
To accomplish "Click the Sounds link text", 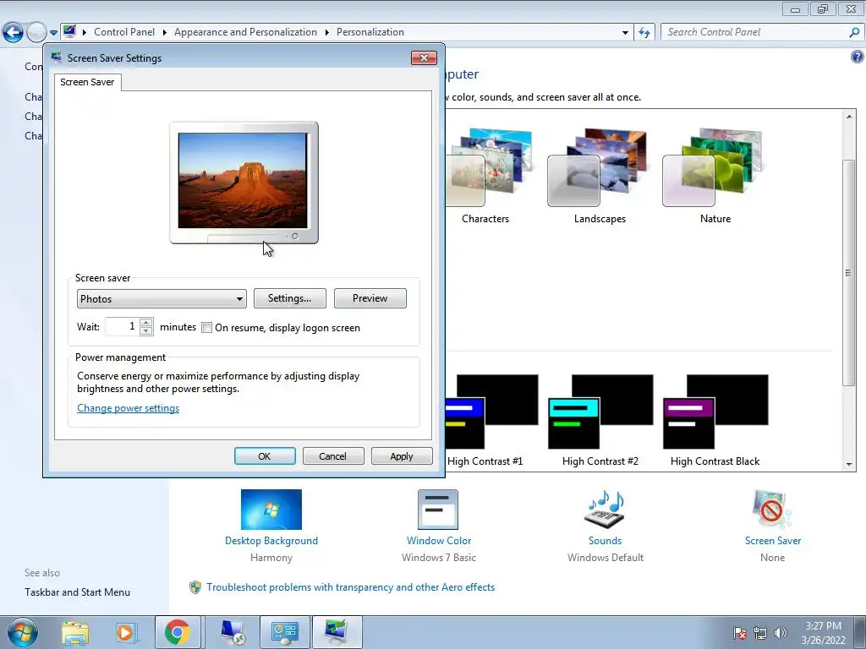I will pyautogui.click(x=605, y=541).
